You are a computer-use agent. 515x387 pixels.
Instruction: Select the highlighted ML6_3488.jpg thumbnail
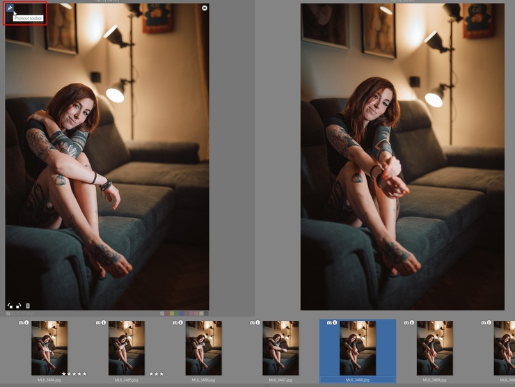(358, 348)
